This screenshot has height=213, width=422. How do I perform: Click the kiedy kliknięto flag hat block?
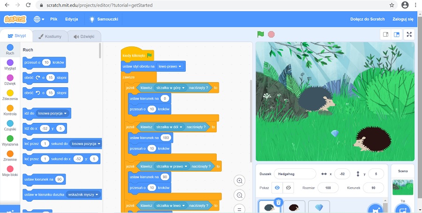pyautogui.click(x=137, y=54)
